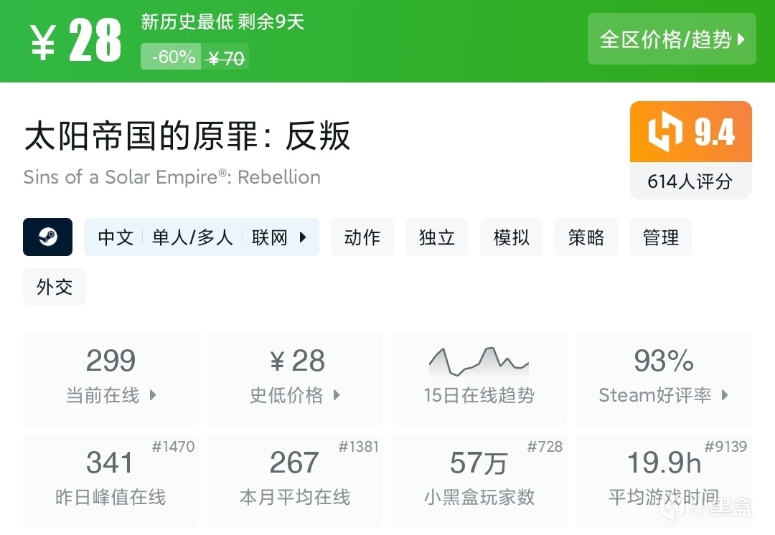Select the 独立 genre tag
Screen dimensions: 775x535
437,237
